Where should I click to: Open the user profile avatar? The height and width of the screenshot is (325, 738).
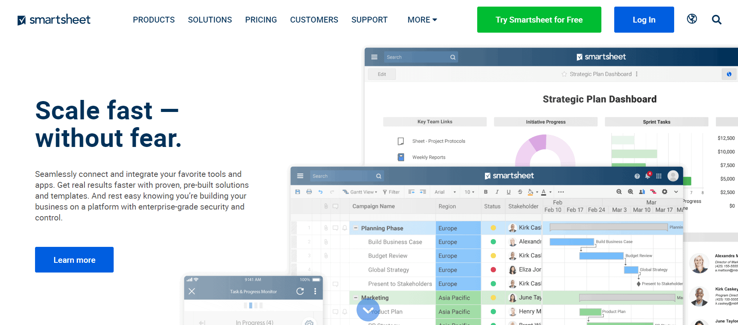[x=673, y=176]
